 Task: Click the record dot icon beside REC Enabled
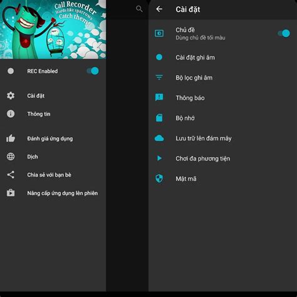coord(11,71)
